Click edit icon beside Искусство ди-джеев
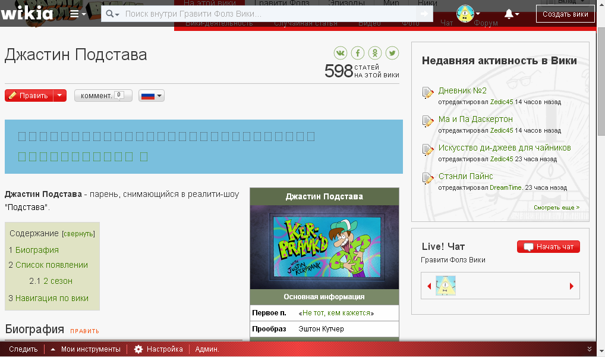The image size is (605, 357). [x=428, y=150]
